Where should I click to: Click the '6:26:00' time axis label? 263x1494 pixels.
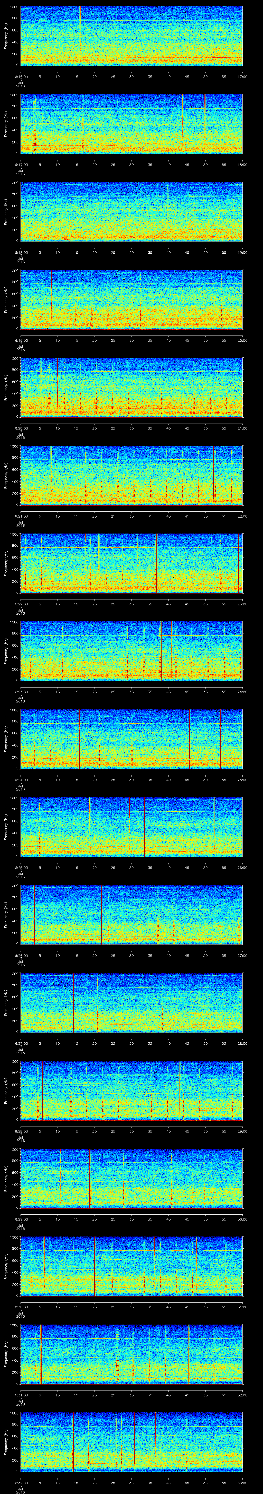pos(21,955)
